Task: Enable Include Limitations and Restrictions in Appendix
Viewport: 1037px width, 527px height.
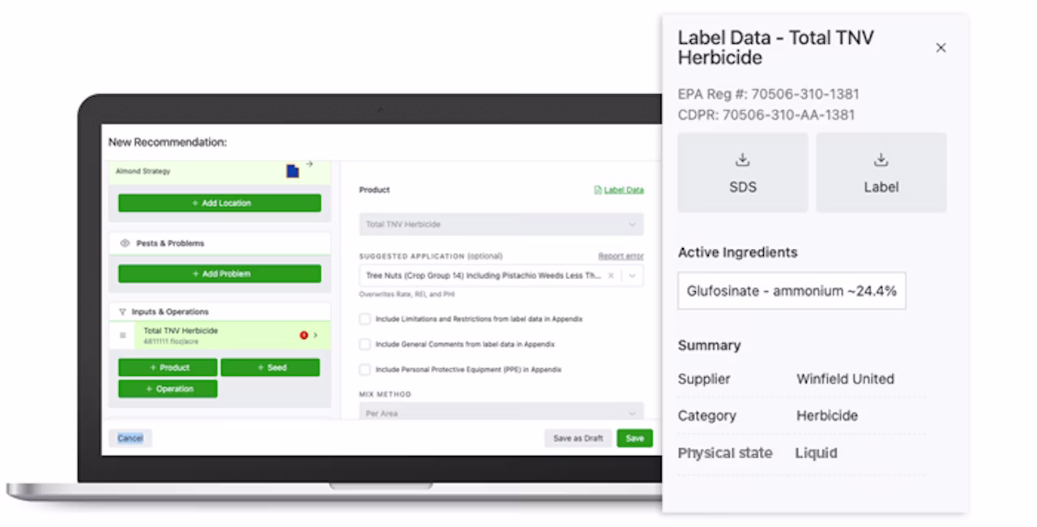Action: 365,319
